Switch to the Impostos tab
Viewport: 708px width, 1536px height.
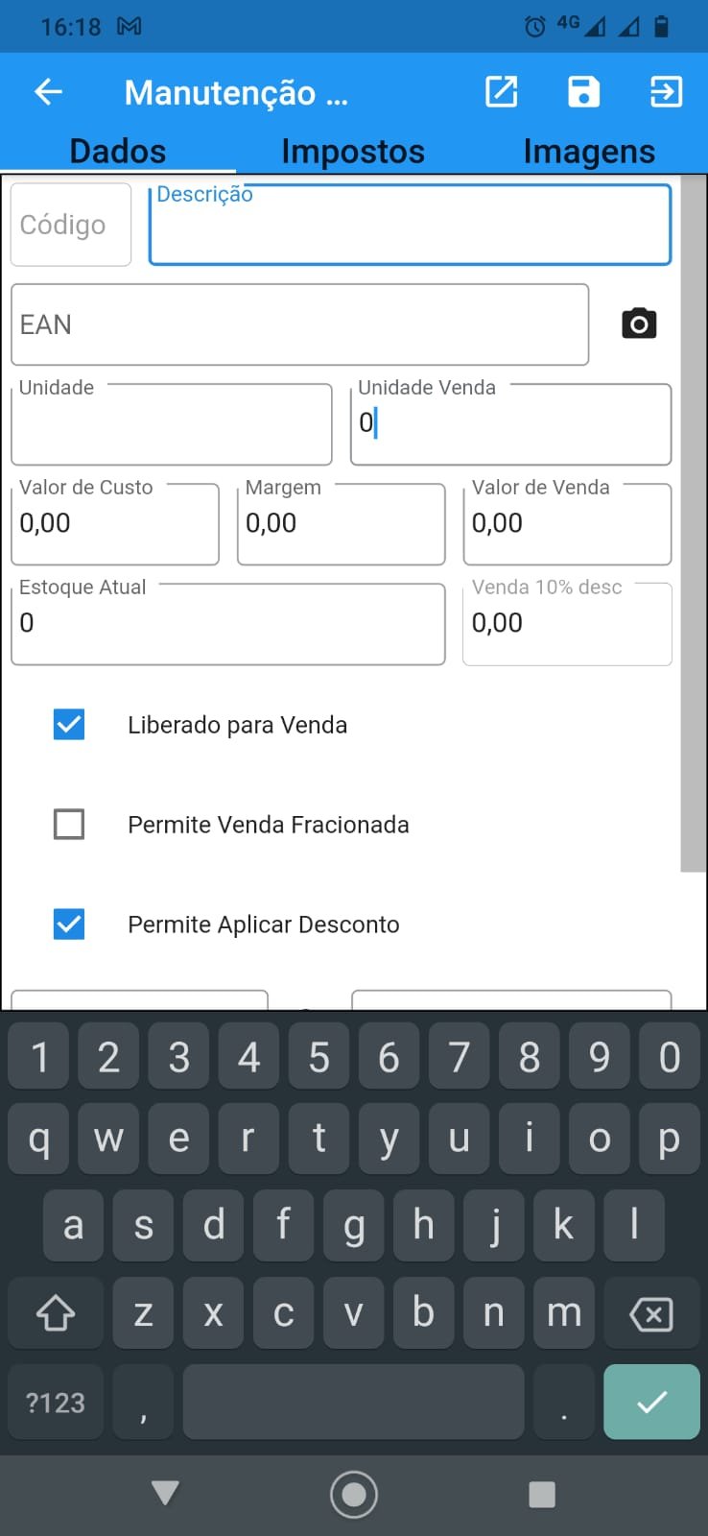(353, 152)
